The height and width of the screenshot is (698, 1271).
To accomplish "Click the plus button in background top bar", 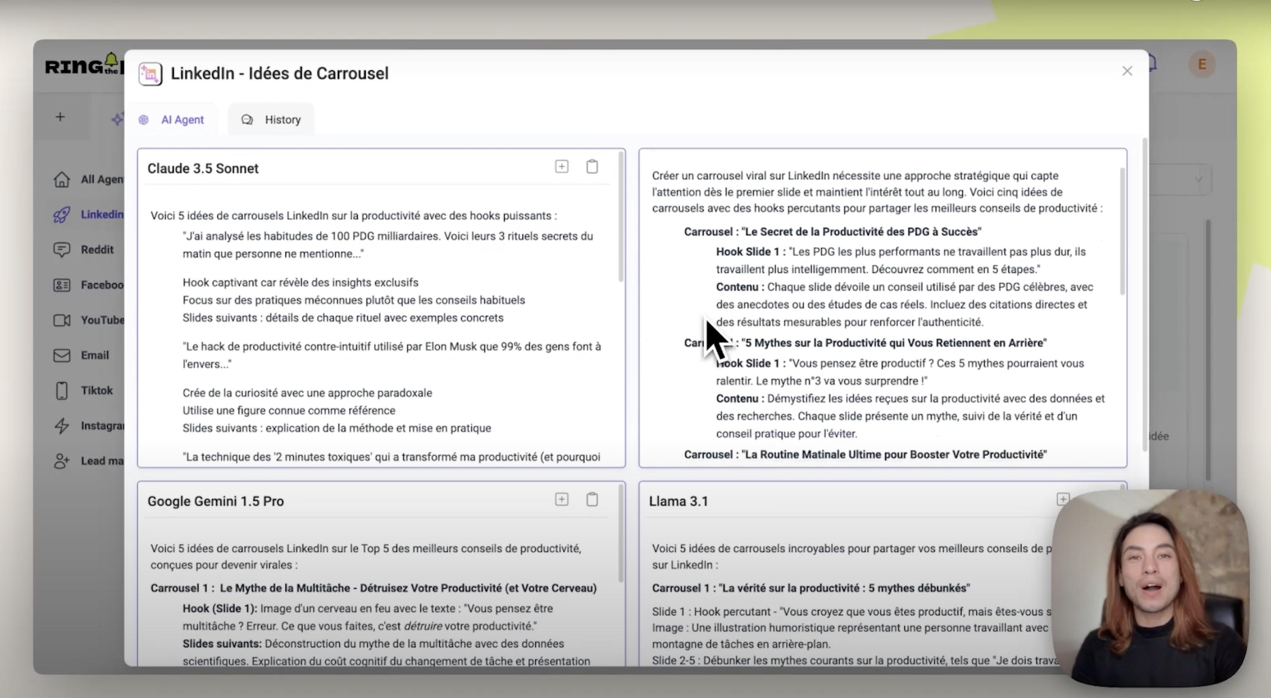I will 60,117.
